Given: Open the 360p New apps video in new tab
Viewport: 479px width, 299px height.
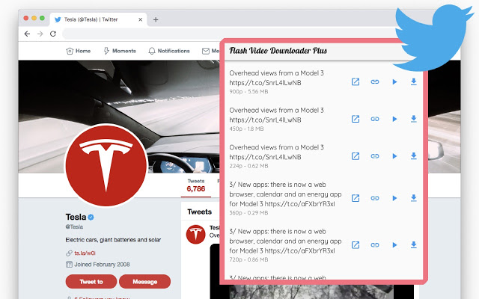Looking at the screenshot, I should click(x=356, y=198).
